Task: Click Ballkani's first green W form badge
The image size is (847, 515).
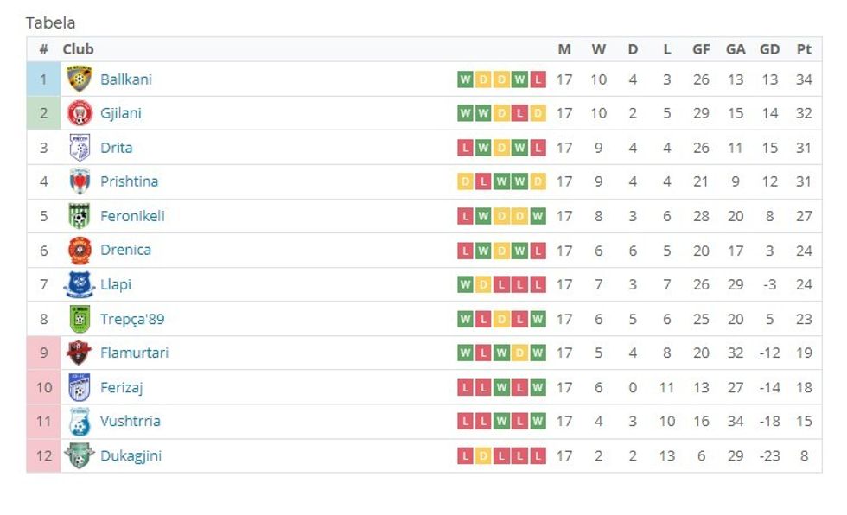Action: tap(465, 79)
